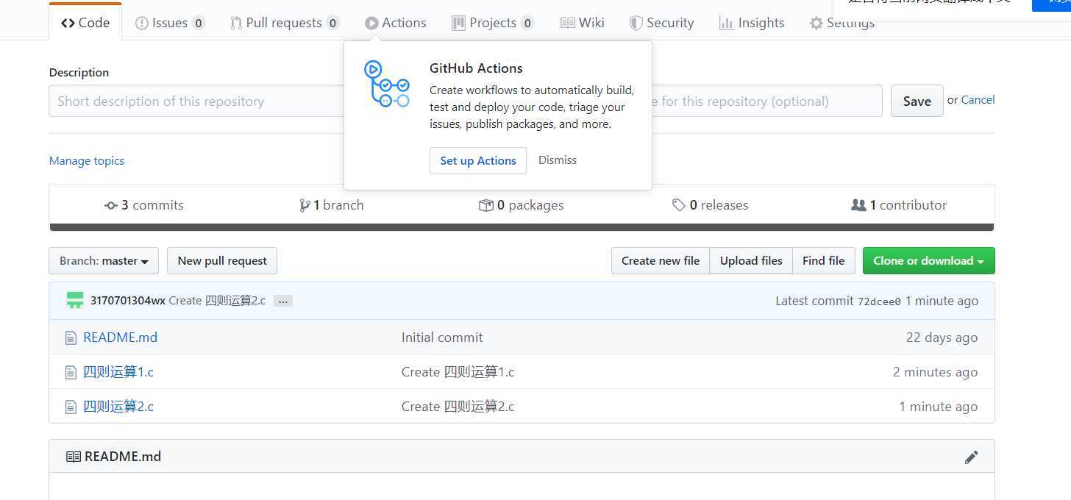Click the Issues tab circle icon
The width and height of the screenshot is (1071, 500).
point(142,24)
